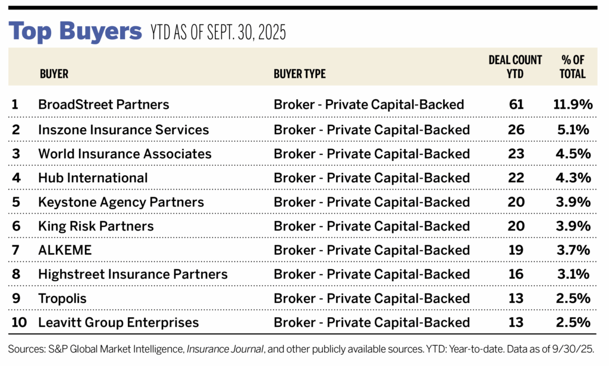Select the Tropolis buyer entry
Image resolution: width=609 pixels, height=366 pixels.
pyautogui.click(x=62, y=299)
